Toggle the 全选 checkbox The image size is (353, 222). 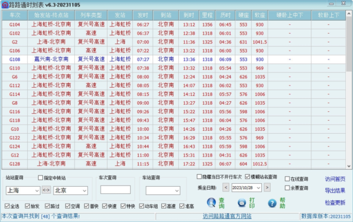[7, 206]
